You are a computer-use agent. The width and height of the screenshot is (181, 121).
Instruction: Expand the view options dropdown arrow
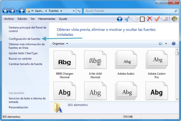(166, 44)
